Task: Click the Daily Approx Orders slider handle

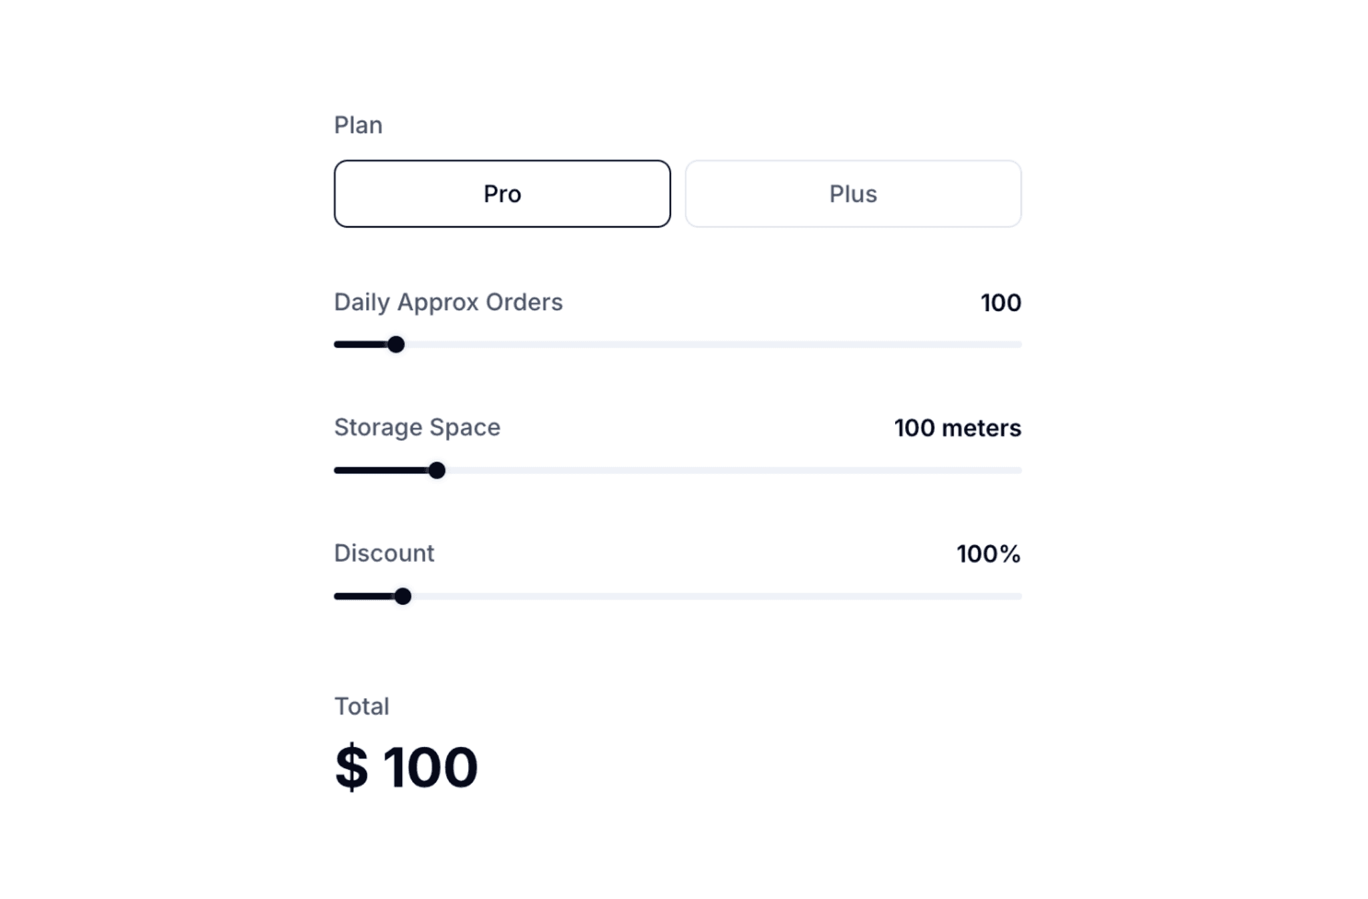Action: click(x=398, y=344)
